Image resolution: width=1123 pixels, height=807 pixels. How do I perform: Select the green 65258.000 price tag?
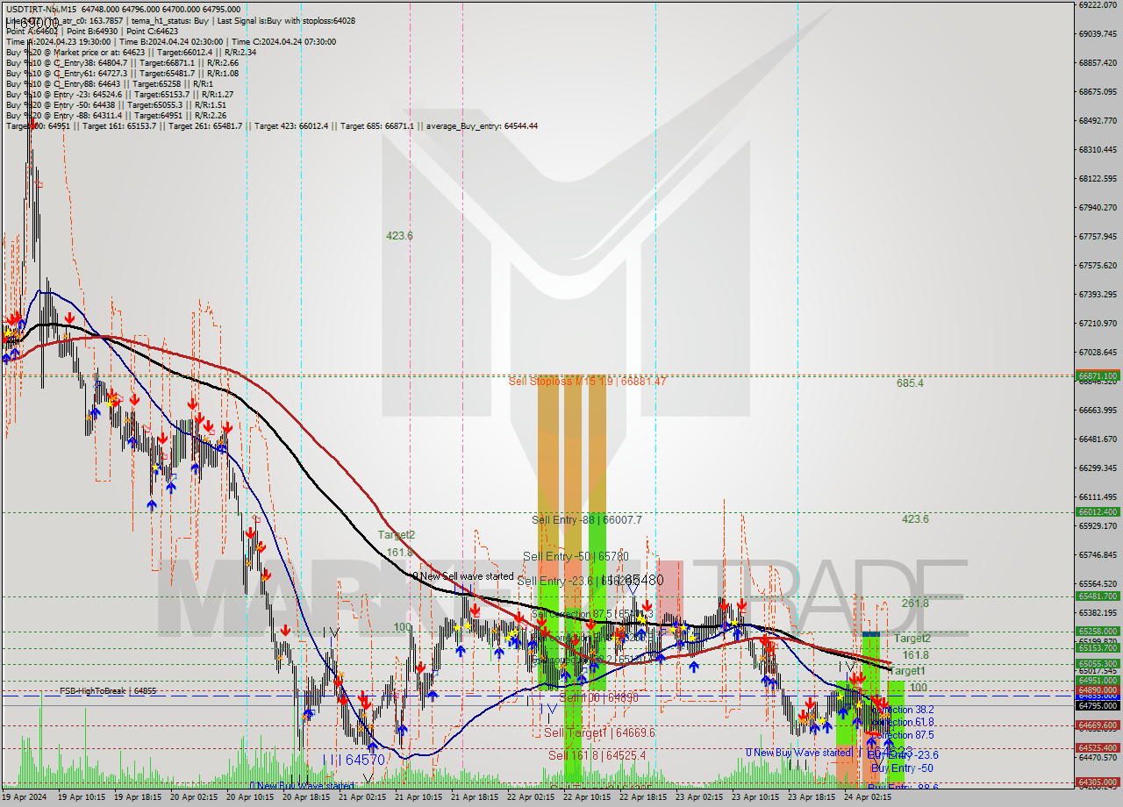(x=1098, y=632)
